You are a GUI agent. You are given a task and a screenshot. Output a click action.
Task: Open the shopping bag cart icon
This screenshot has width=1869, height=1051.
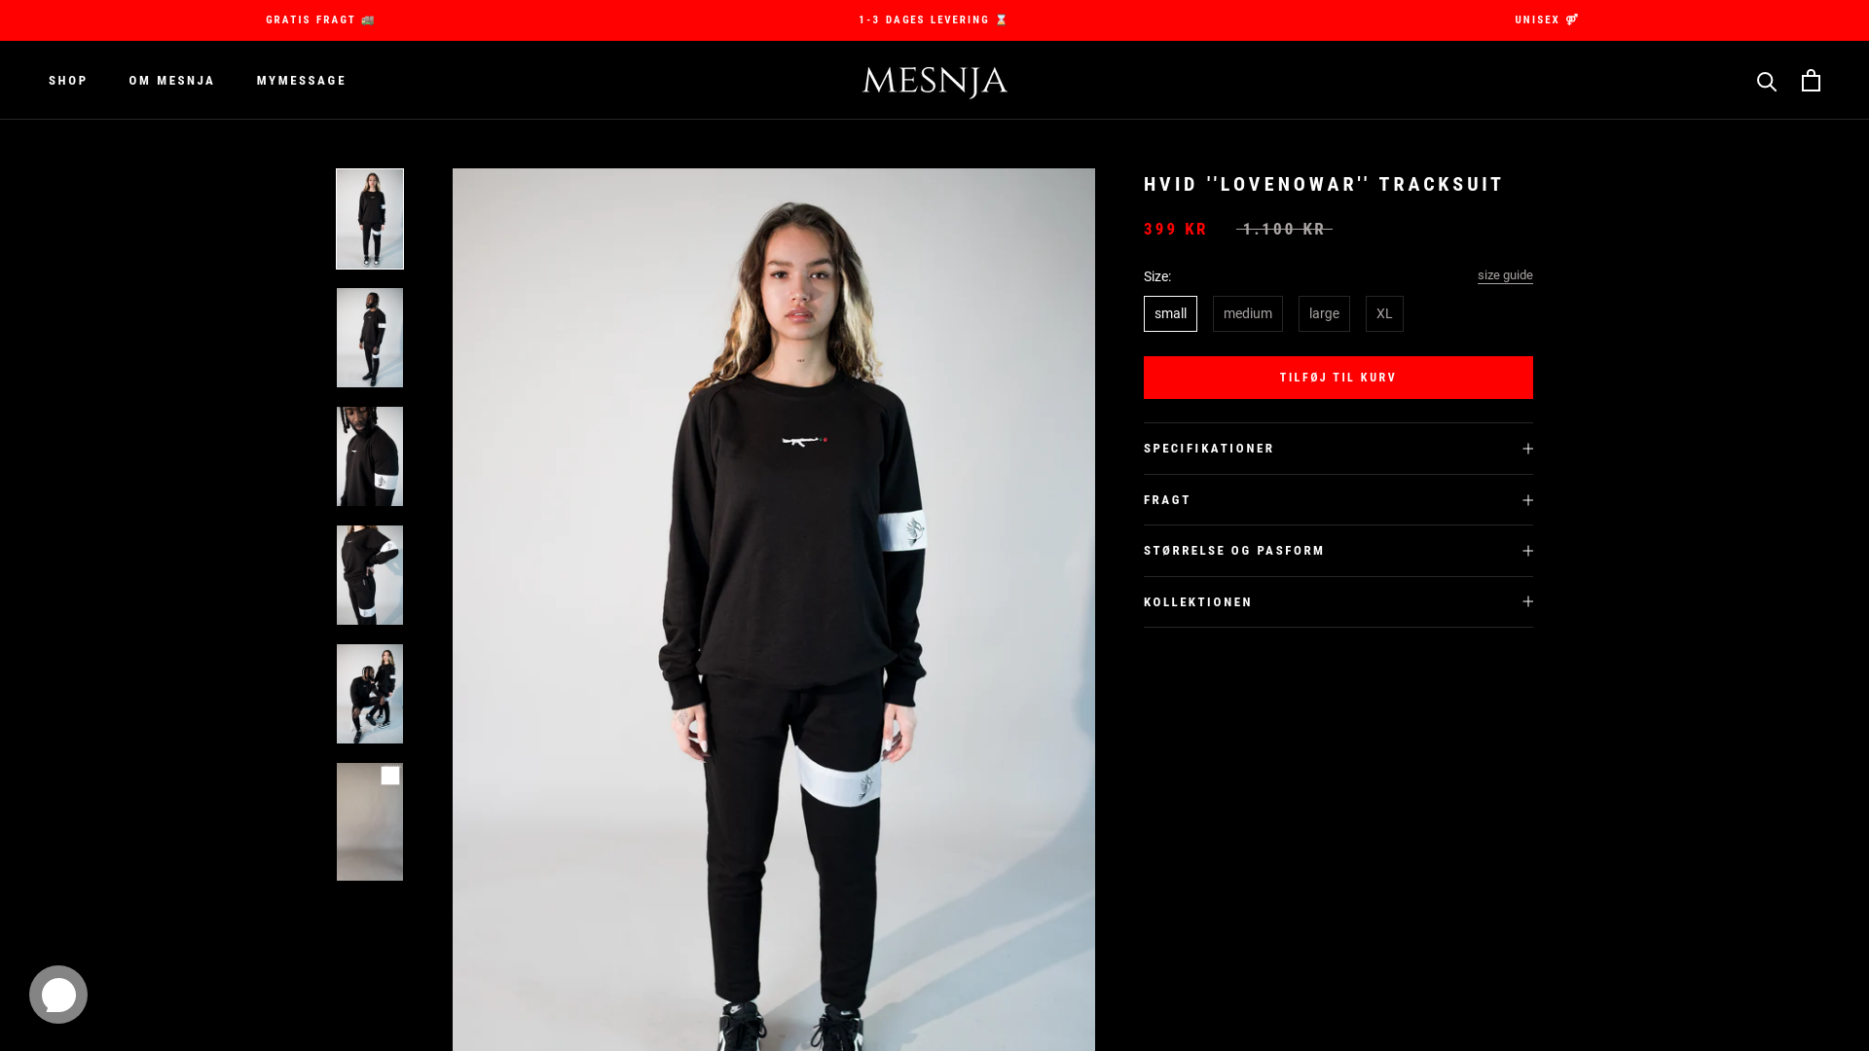coord(1811,80)
